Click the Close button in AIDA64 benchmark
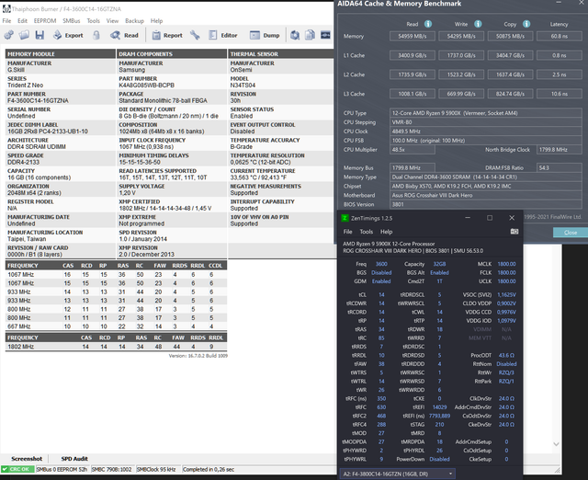The width and height of the screenshot is (588, 480). point(571,233)
